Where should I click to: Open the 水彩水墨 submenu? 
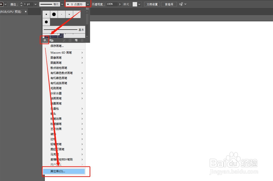(64, 93)
